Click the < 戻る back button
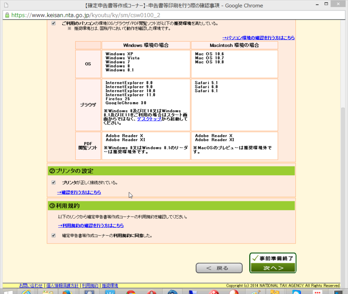This screenshot has height=294, width=348. [219, 268]
